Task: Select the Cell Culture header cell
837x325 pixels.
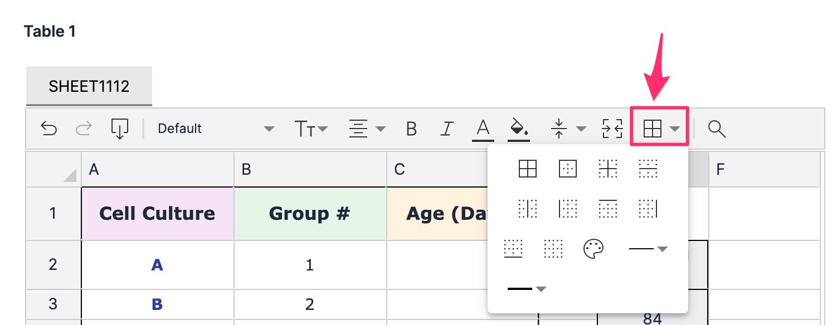Action: pos(157,214)
